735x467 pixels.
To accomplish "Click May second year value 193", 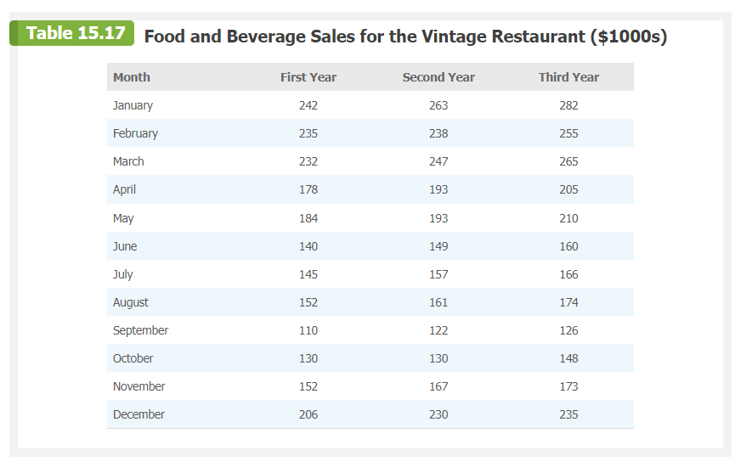I will coord(438,218).
